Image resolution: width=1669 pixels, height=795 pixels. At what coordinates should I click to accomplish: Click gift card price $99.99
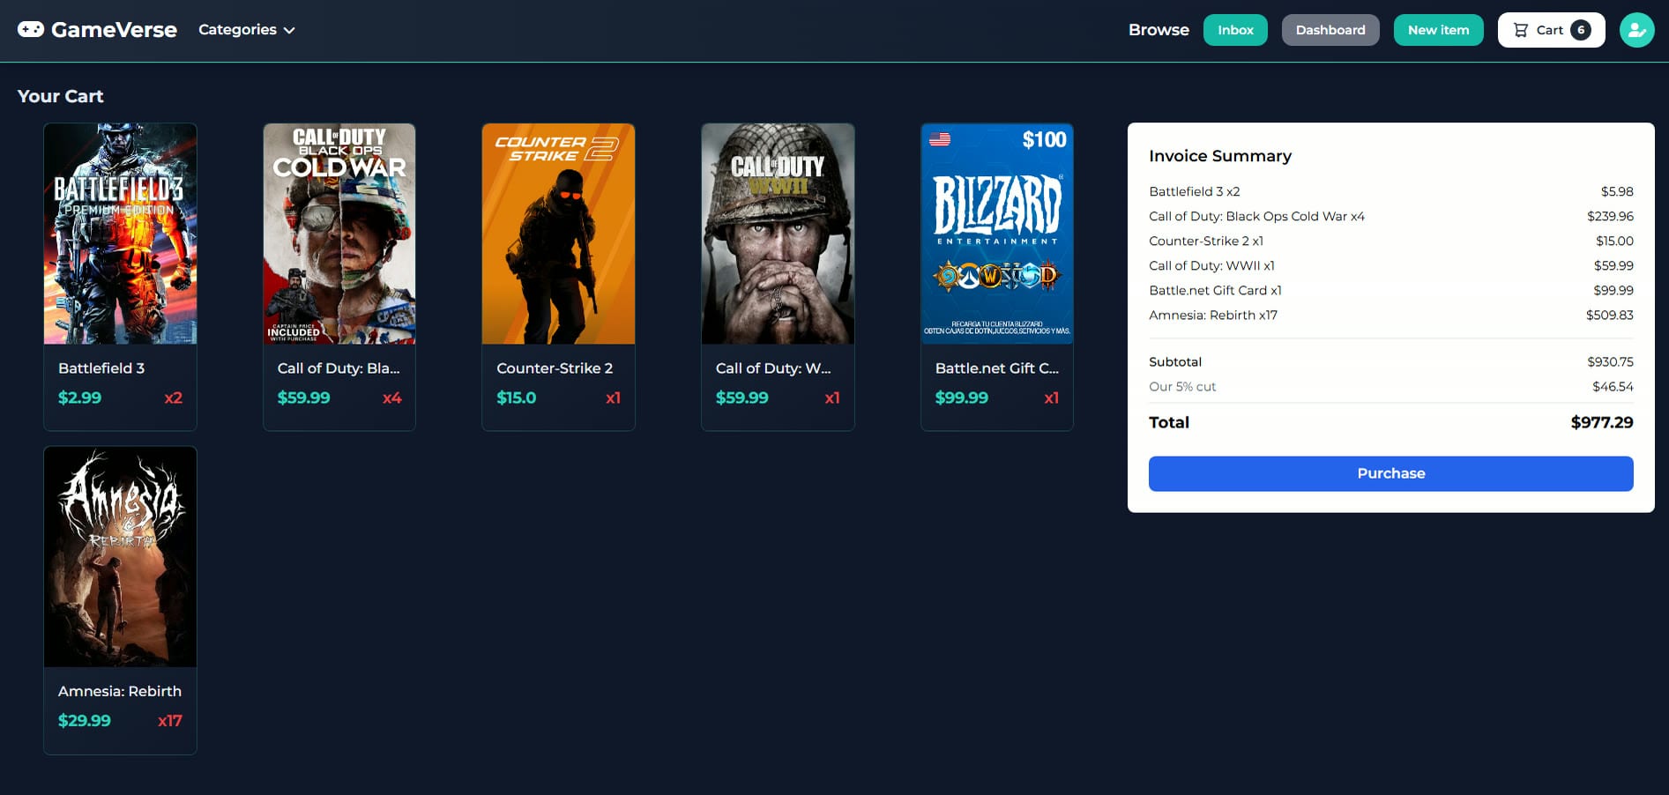(x=962, y=397)
